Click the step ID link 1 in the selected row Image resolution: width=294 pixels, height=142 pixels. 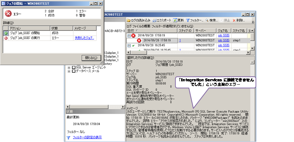point(180,40)
